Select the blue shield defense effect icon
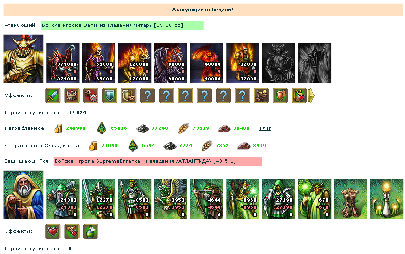The image size is (405, 254). (x=110, y=95)
